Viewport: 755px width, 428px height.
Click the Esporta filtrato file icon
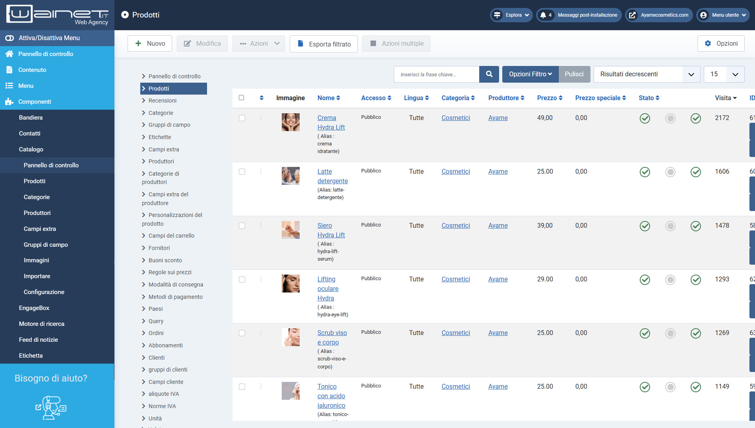point(300,43)
